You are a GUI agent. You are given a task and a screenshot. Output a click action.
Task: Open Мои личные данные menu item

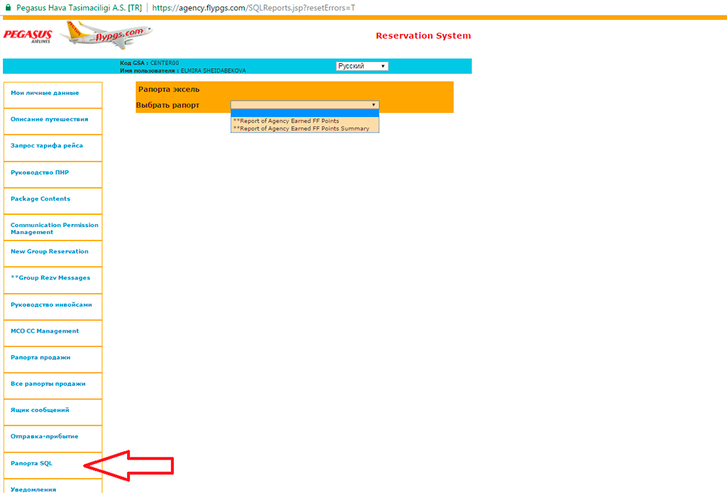45,93
